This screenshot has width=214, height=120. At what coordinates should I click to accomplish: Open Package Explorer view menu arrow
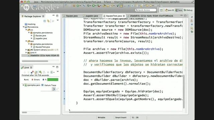click(x=58, y=20)
